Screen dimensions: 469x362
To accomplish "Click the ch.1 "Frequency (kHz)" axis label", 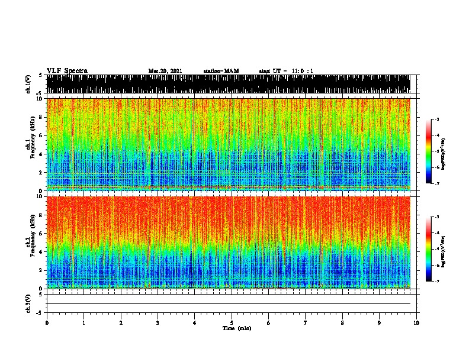I will point(33,137).
